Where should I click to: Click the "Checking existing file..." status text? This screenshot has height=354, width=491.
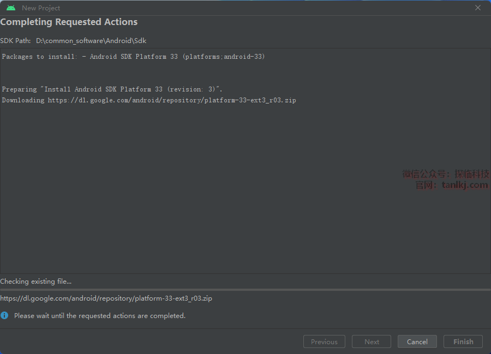point(36,282)
